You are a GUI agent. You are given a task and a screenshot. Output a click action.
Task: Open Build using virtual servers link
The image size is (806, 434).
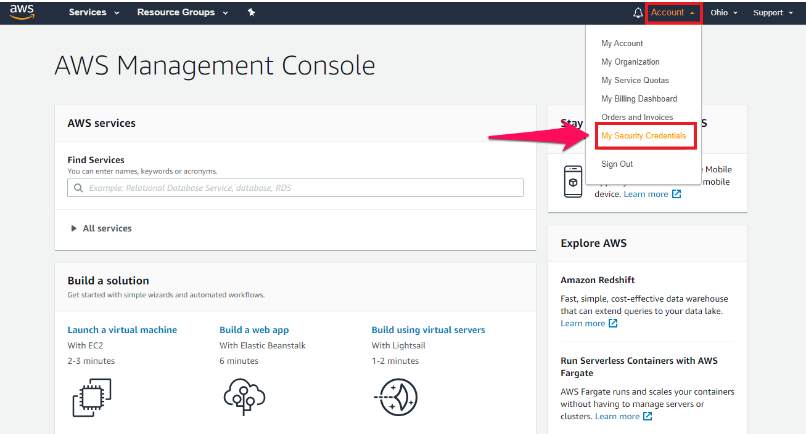tap(429, 330)
